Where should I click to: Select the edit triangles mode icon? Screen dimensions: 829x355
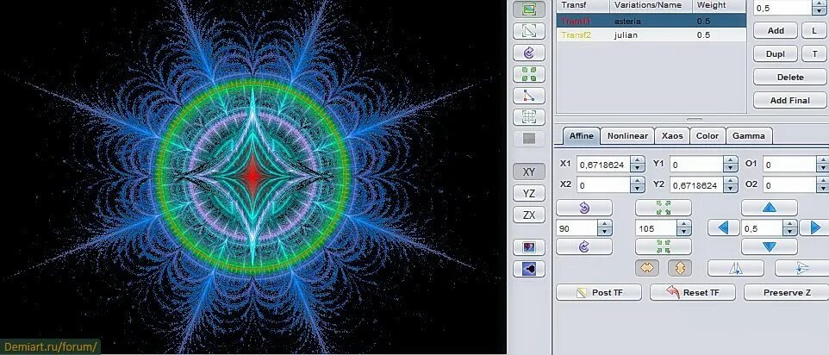529,31
